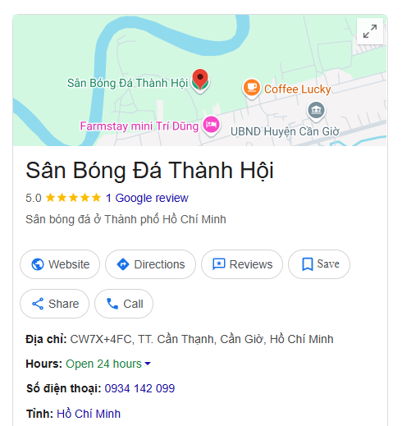Screen dimensions: 402x426
Task: Open the Hồ Chí Minh province link
Action: click(x=89, y=414)
